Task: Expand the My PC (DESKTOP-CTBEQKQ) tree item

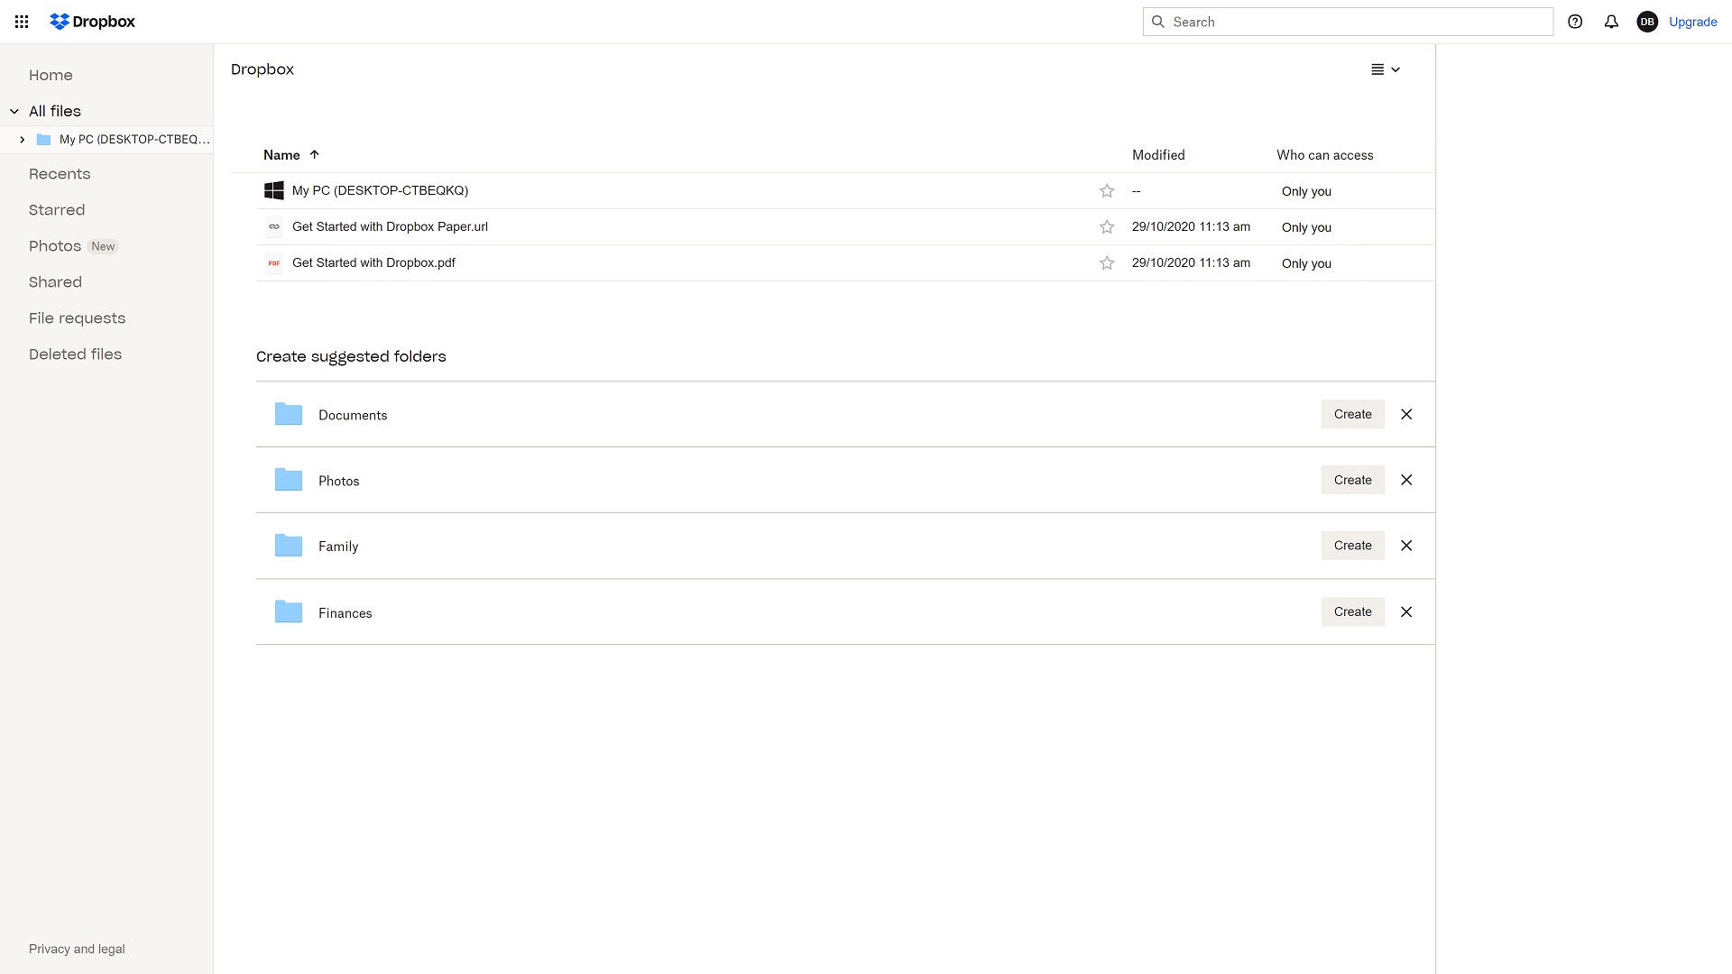Action: tap(22, 139)
